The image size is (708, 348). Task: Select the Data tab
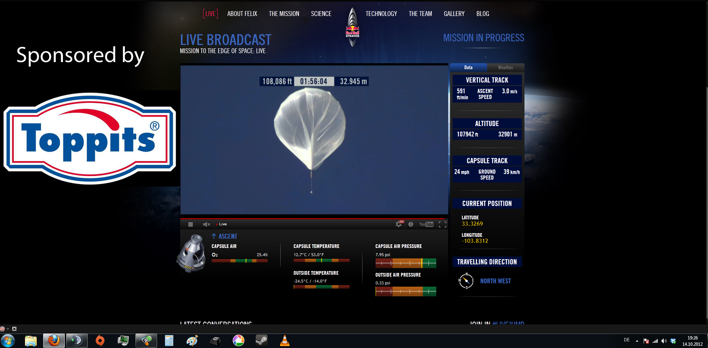tap(468, 68)
